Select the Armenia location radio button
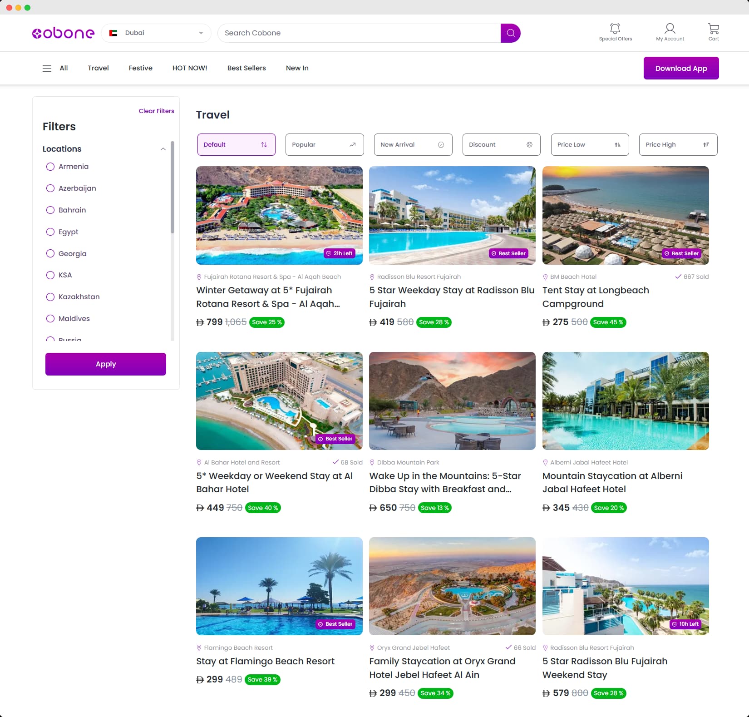Screen dimensions: 749x717 point(50,167)
